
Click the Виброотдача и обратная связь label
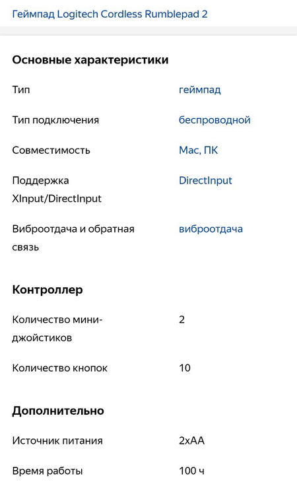click(73, 238)
